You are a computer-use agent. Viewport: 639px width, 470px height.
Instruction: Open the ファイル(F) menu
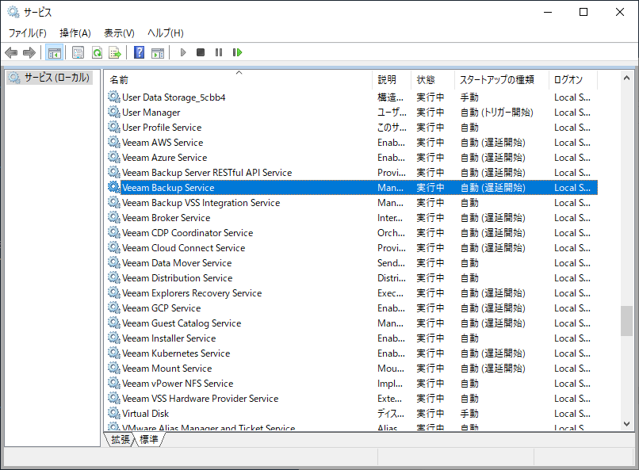pos(27,33)
